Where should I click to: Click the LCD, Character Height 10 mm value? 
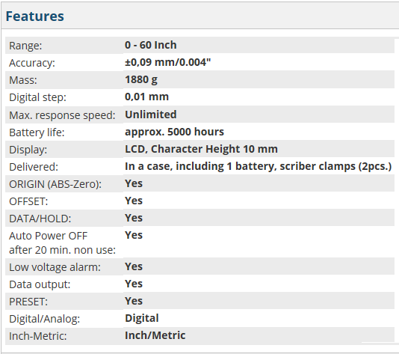click(x=201, y=149)
